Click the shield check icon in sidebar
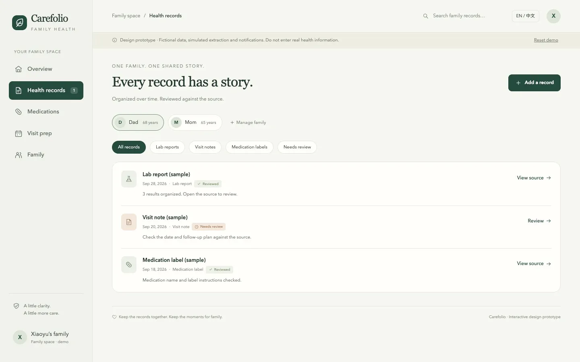The width and height of the screenshot is (580, 362). tap(17, 306)
